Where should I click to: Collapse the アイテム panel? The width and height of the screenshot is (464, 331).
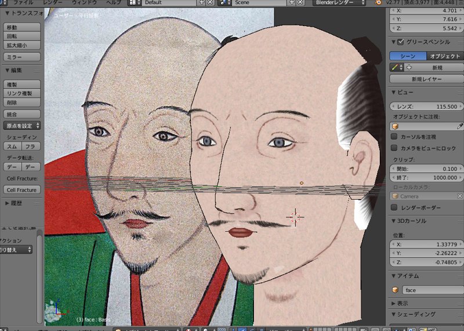click(394, 276)
